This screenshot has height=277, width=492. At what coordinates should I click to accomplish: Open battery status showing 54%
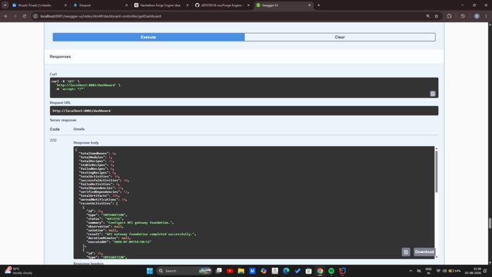pyautogui.click(x=454, y=271)
